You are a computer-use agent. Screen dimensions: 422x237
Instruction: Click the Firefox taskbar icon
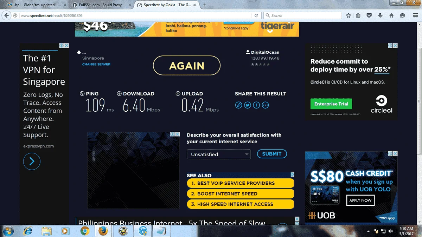tap(103, 231)
